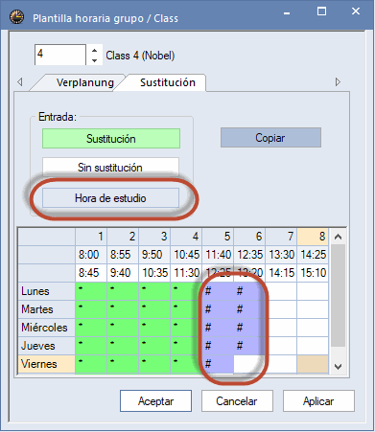Screen dimensions: 375x432
Task: Select period column header 5
Action: pyautogui.click(x=218, y=237)
